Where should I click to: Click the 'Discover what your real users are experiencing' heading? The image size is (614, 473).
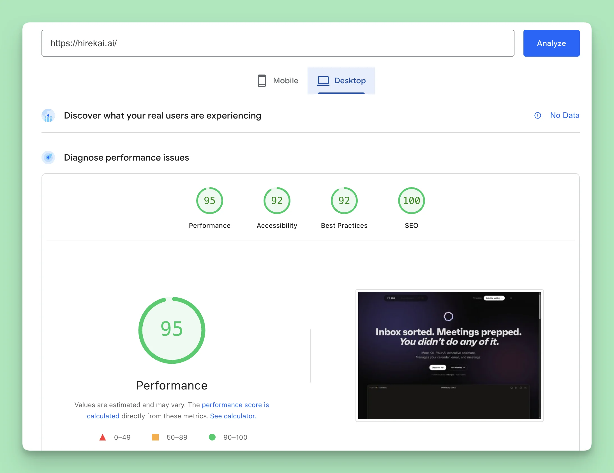(x=163, y=115)
